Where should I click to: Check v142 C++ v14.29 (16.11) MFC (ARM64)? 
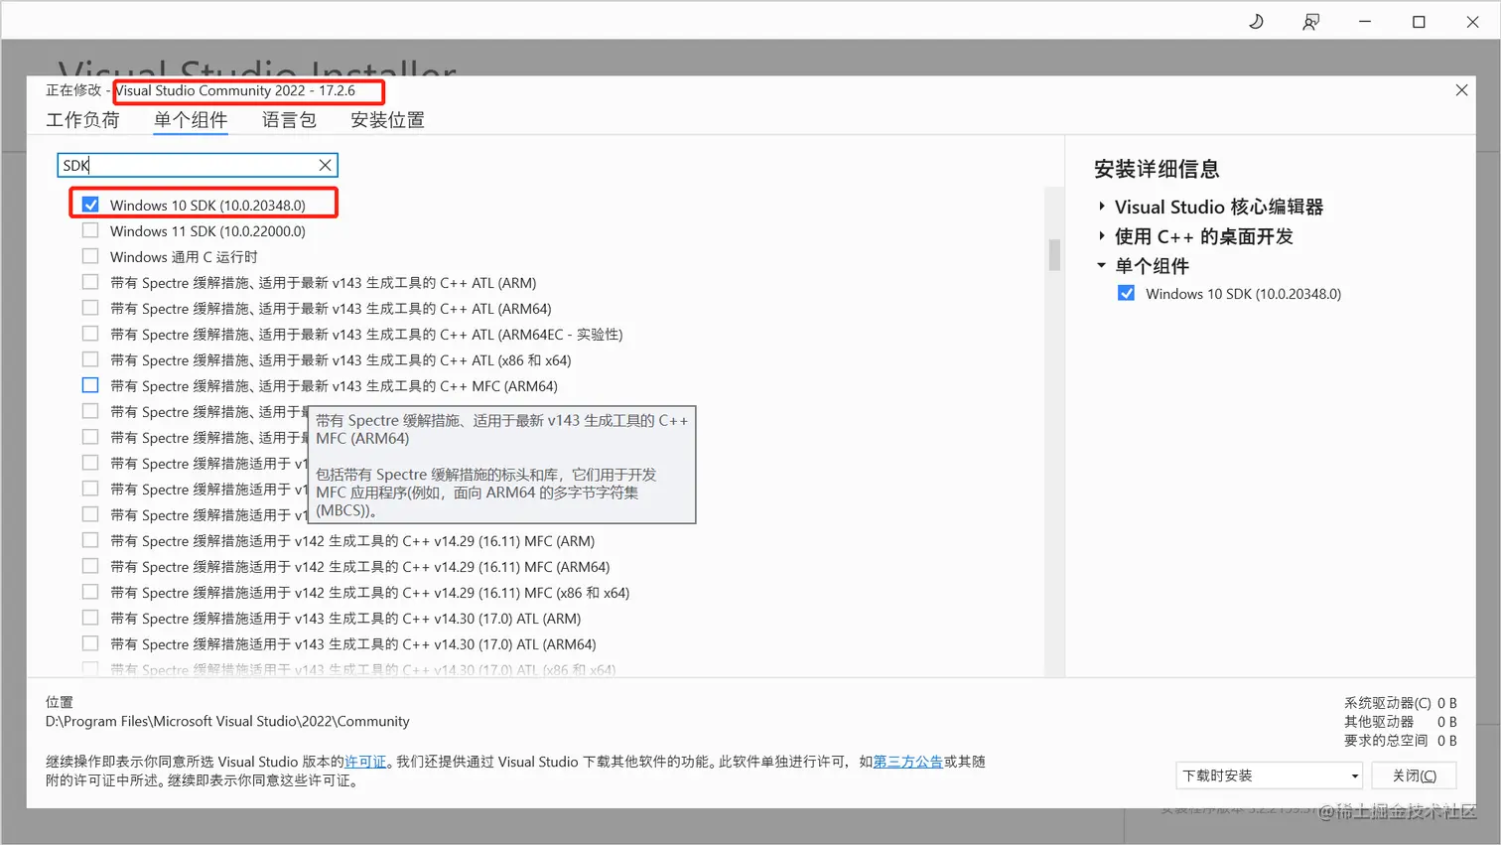[x=90, y=566]
